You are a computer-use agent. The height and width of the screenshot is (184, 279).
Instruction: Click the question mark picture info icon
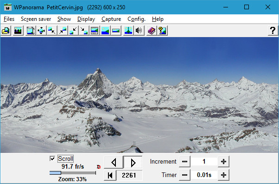pyautogui.click(x=162, y=31)
